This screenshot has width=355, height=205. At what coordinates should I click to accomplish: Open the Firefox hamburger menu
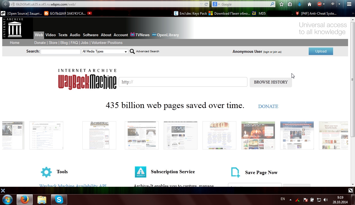pyautogui.click(x=349, y=4)
